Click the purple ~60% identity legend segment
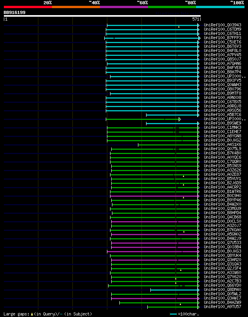Screen dimensions: 248x317 click(x=124, y=7)
